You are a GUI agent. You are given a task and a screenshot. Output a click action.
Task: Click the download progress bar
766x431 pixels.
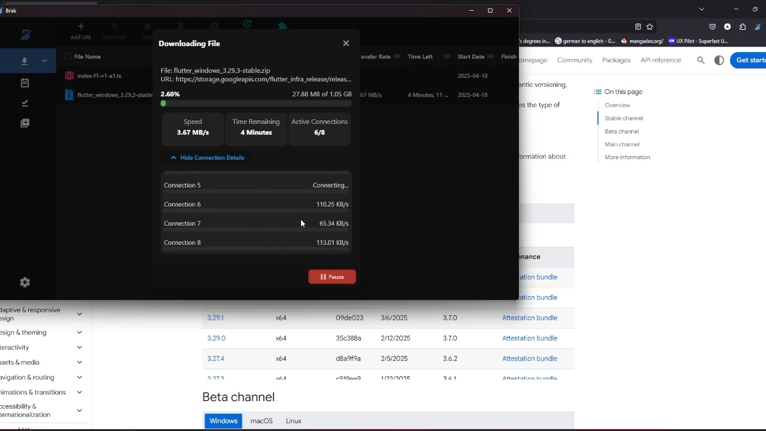tap(256, 104)
